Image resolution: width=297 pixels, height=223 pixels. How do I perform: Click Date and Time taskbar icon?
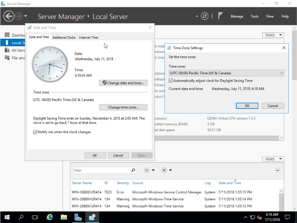point(92,217)
